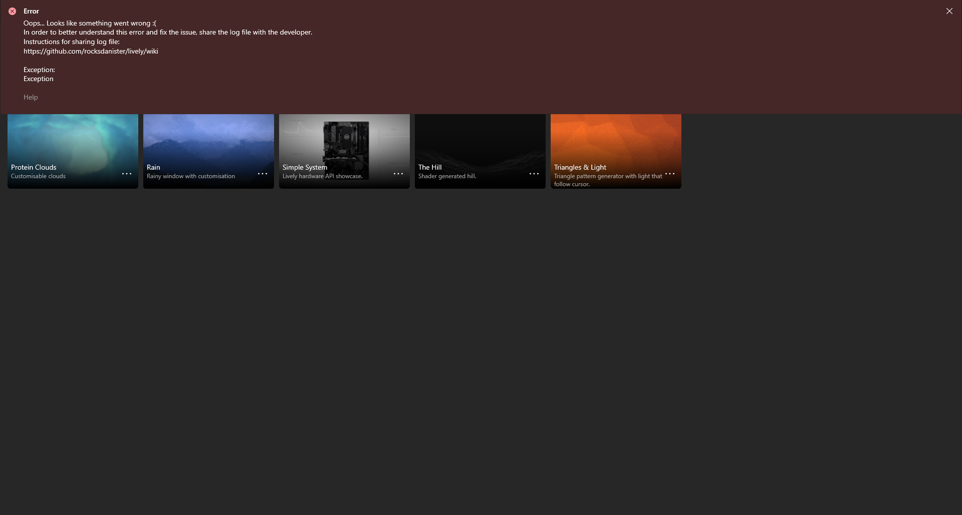Click the Oops error description line
Image resolution: width=962 pixels, height=515 pixels.
[89, 23]
